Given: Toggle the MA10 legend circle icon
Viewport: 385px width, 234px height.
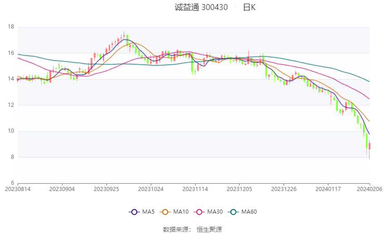Looking at the screenshot, I should (165, 212).
